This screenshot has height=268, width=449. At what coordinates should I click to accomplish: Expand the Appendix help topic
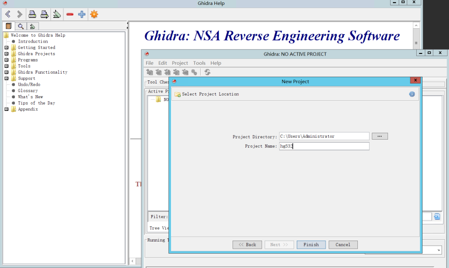point(6,109)
